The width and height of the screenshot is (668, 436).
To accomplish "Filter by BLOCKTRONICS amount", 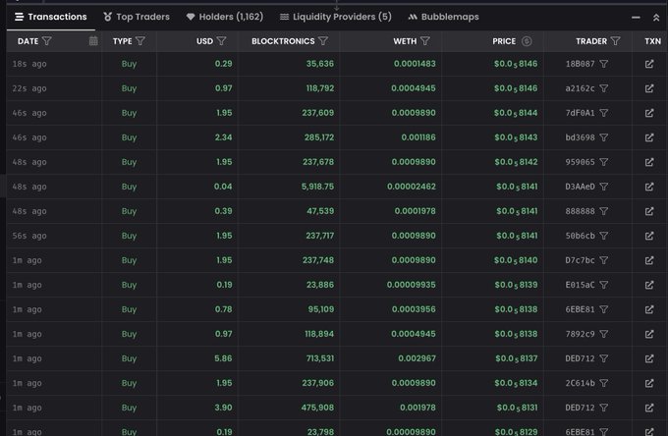I will (323, 41).
